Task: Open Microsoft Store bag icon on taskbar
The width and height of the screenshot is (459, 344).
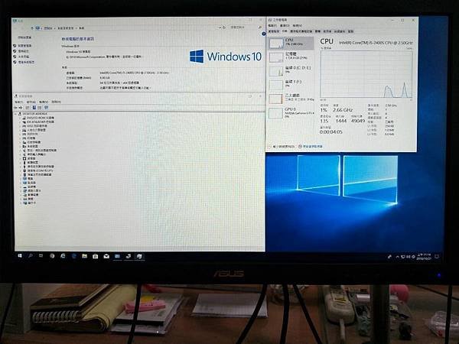Action: click(95, 256)
